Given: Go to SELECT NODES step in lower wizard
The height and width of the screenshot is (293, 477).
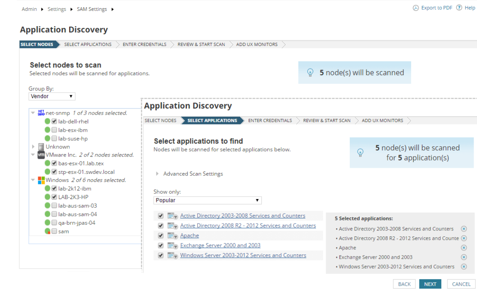Looking at the screenshot, I should coord(160,121).
